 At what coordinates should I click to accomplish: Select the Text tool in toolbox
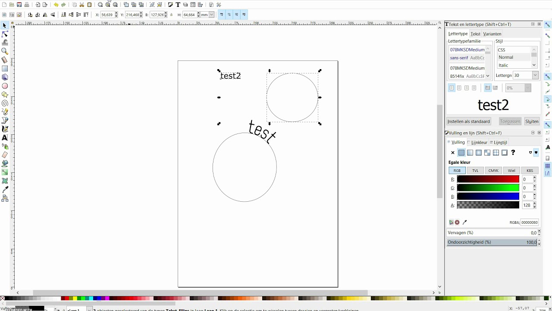click(5, 138)
